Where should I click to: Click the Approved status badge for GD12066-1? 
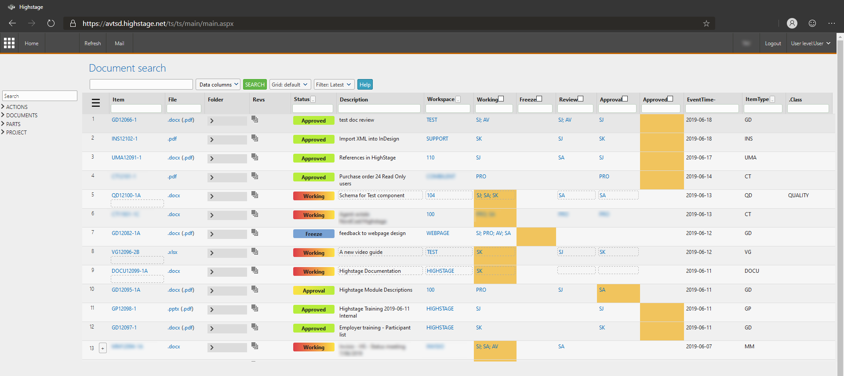pos(314,121)
